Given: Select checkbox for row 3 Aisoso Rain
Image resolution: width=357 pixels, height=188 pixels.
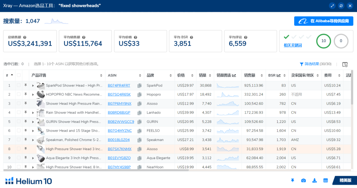Looking at the screenshot, I should coord(19,103).
